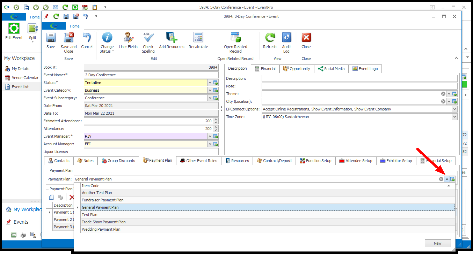Viewport: 473px width, 254px height.
Task: Open the Group Discounts tab
Action: [118, 161]
